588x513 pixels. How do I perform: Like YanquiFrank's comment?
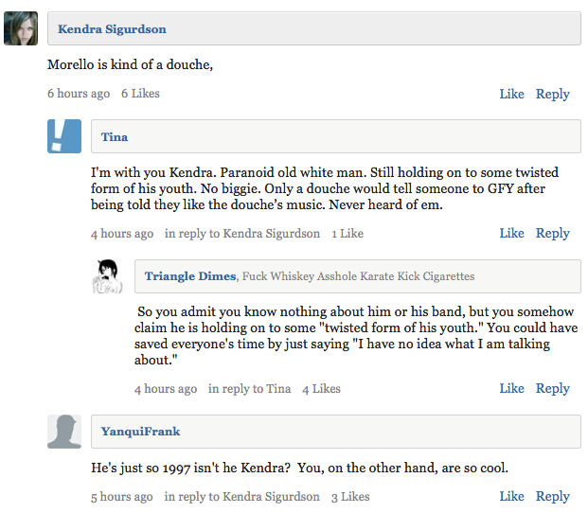click(511, 496)
